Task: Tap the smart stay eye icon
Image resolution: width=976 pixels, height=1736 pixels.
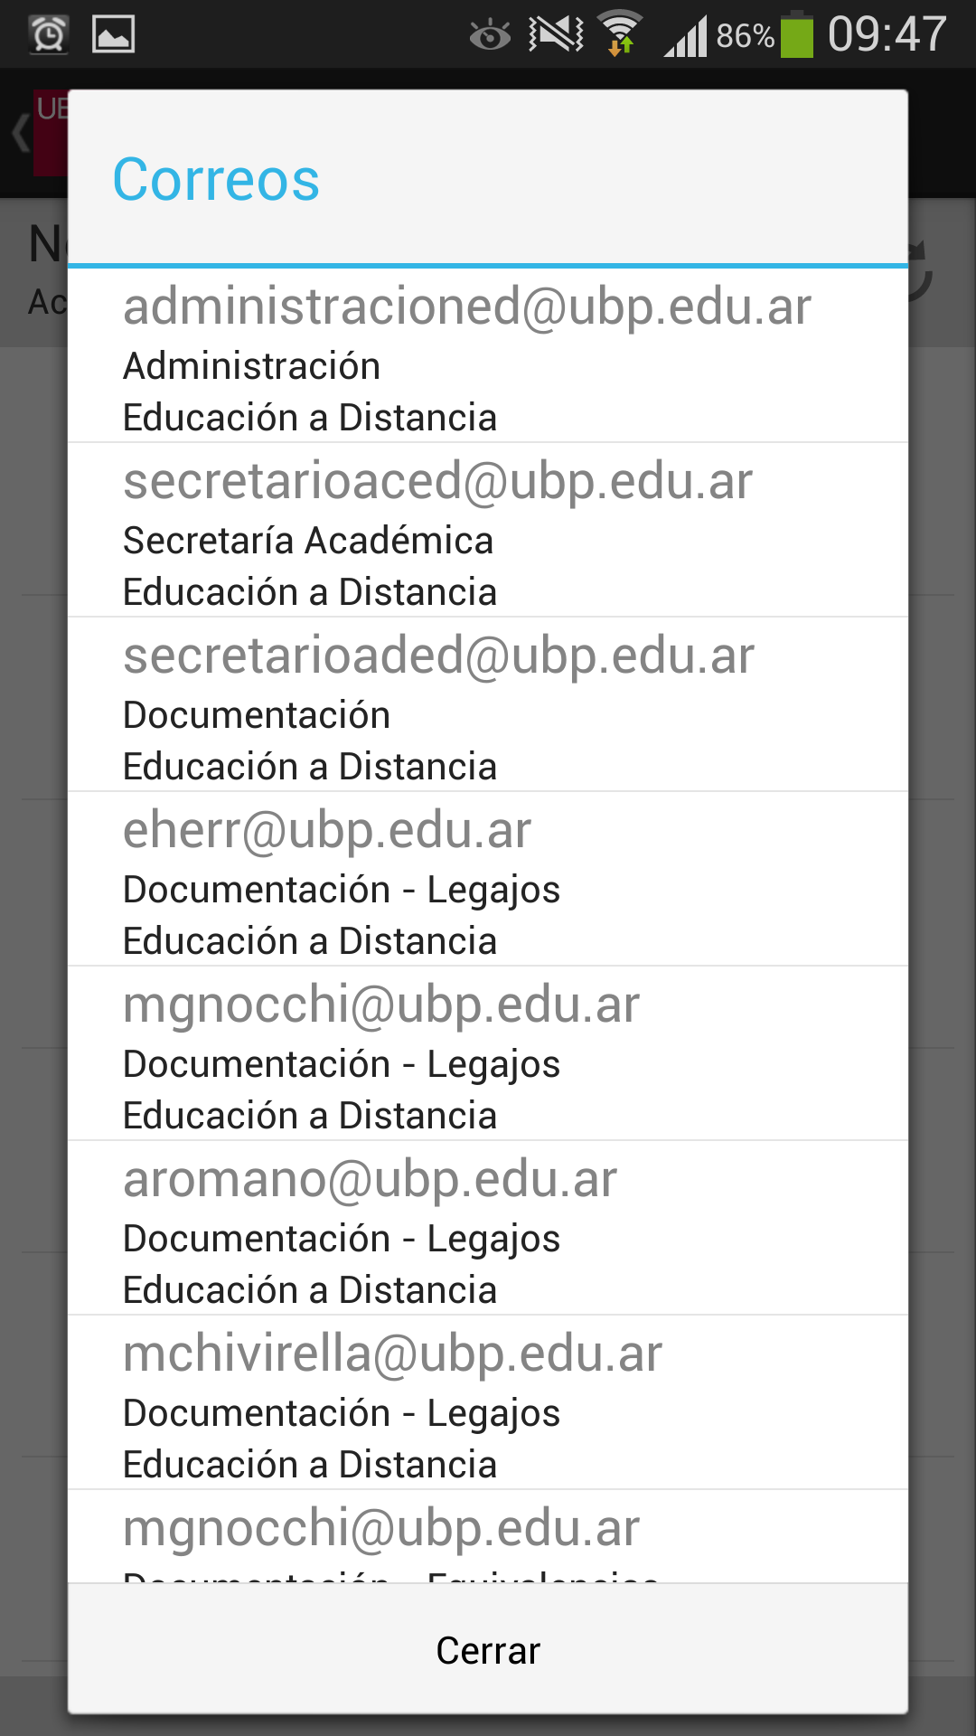Action: pyautogui.click(x=490, y=35)
